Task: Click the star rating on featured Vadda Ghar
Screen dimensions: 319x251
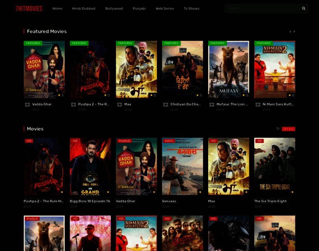Action: click(60, 95)
